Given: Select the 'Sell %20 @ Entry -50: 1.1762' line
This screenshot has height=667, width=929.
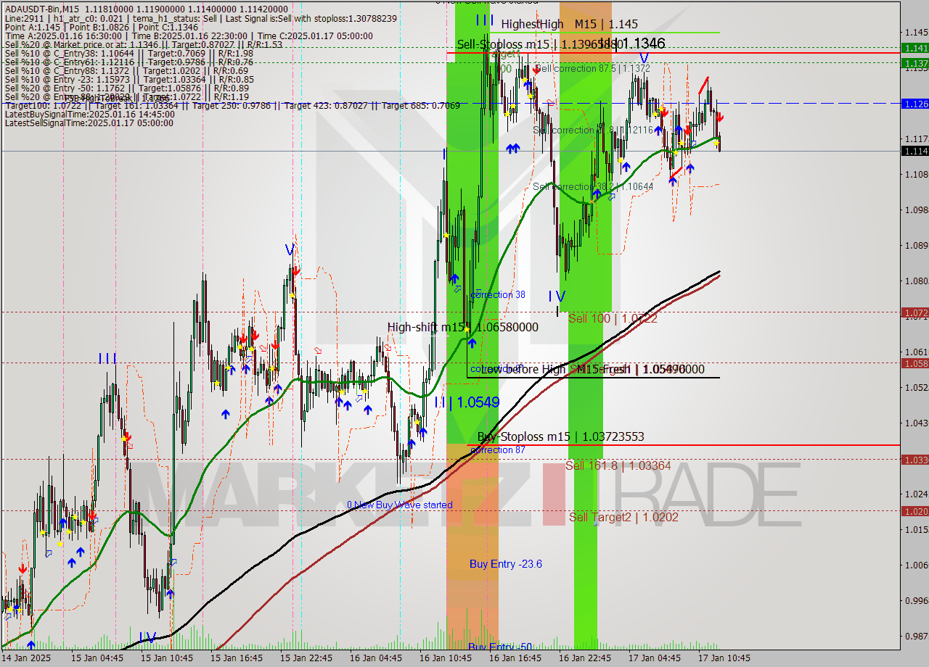Looking at the screenshot, I should [127, 88].
